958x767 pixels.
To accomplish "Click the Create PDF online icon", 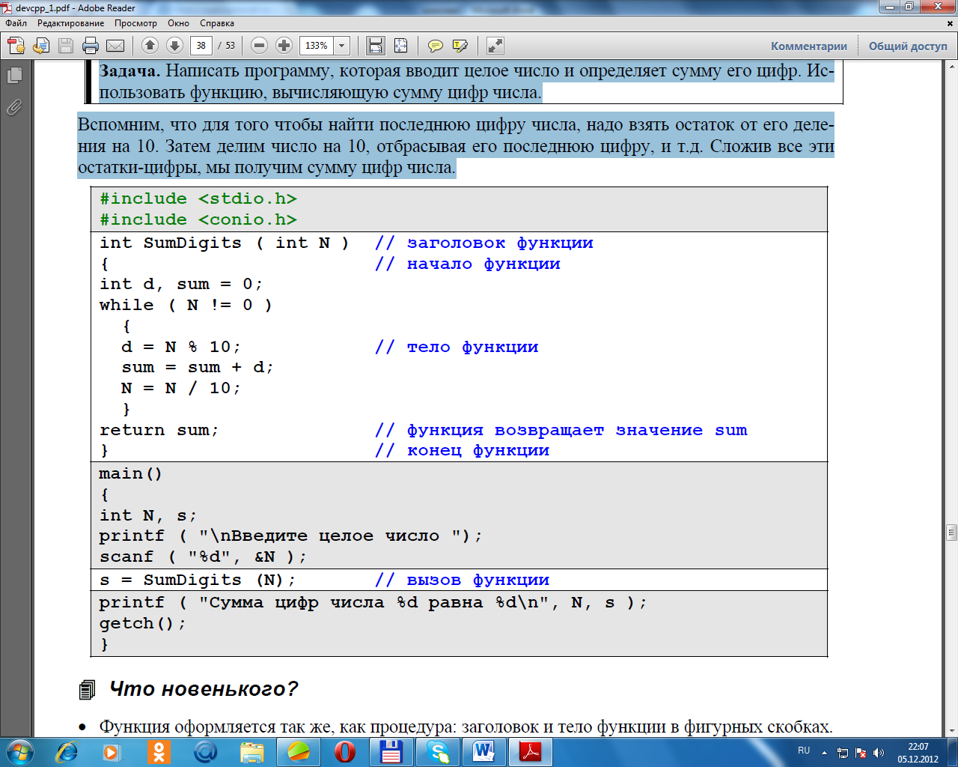I will click(x=16, y=46).
